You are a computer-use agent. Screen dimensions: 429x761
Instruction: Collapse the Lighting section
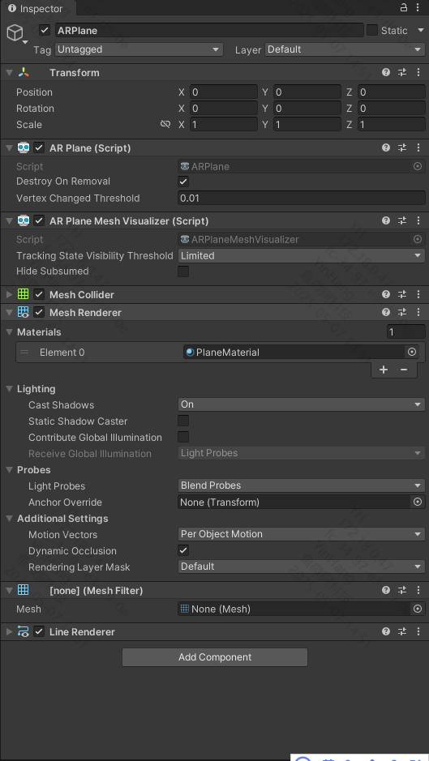[x=9, y=389]
